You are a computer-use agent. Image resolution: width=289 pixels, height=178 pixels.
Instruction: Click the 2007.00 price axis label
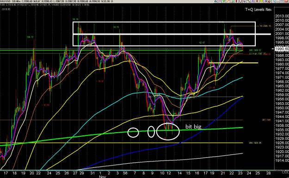[282, 25]
